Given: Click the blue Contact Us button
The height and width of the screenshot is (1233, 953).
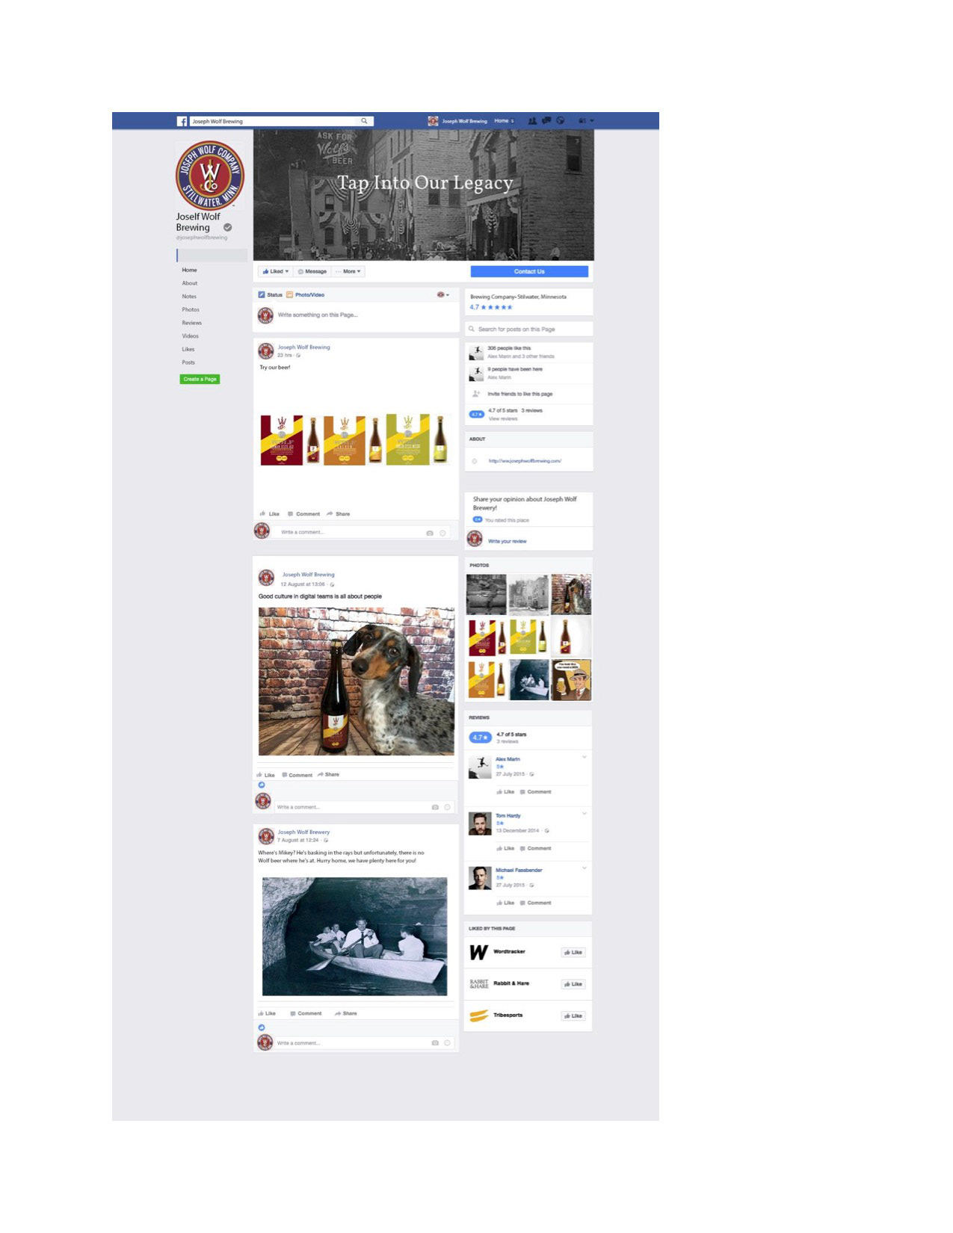Looking at the screenshot, I should tap(529, 272).
